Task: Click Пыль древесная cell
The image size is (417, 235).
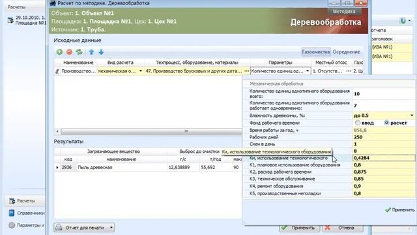Action: point(121,167)
